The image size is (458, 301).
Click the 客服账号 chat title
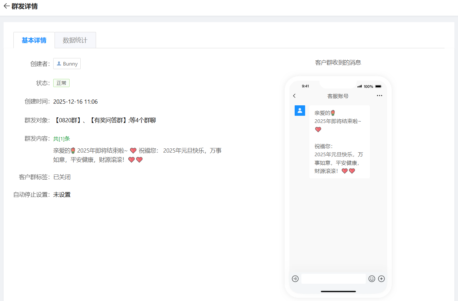(338, 96)
